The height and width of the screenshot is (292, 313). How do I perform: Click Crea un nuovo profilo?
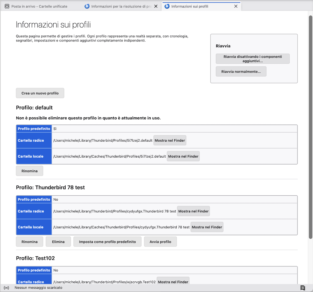40,93
